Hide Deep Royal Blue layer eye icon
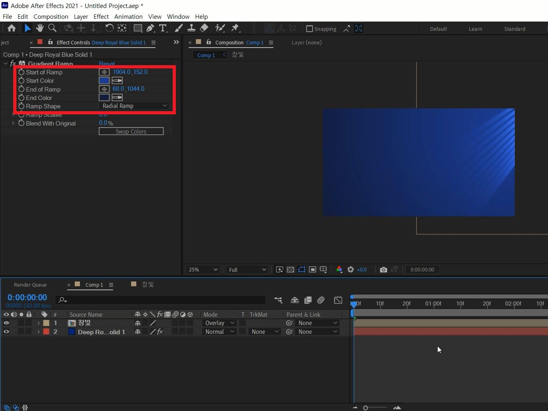This screenshot has height=411, width=548. coord(6,331)
